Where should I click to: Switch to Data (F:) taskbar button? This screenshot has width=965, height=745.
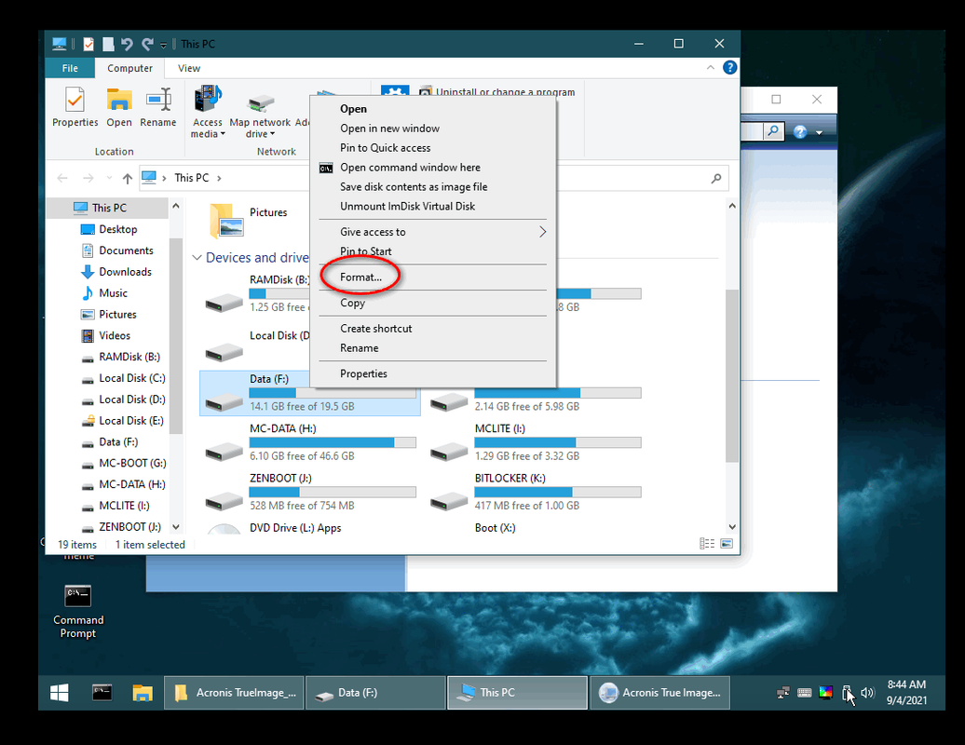click(x=375, y=693)
